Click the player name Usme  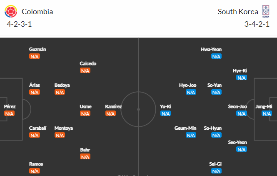85,106
